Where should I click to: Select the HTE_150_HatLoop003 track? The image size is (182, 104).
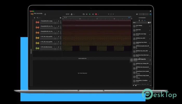click(47, 42)
